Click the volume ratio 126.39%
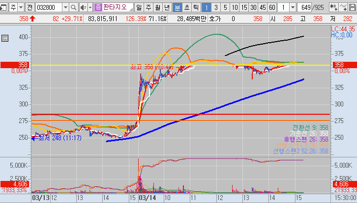357x203 pixels. (136, 19)
